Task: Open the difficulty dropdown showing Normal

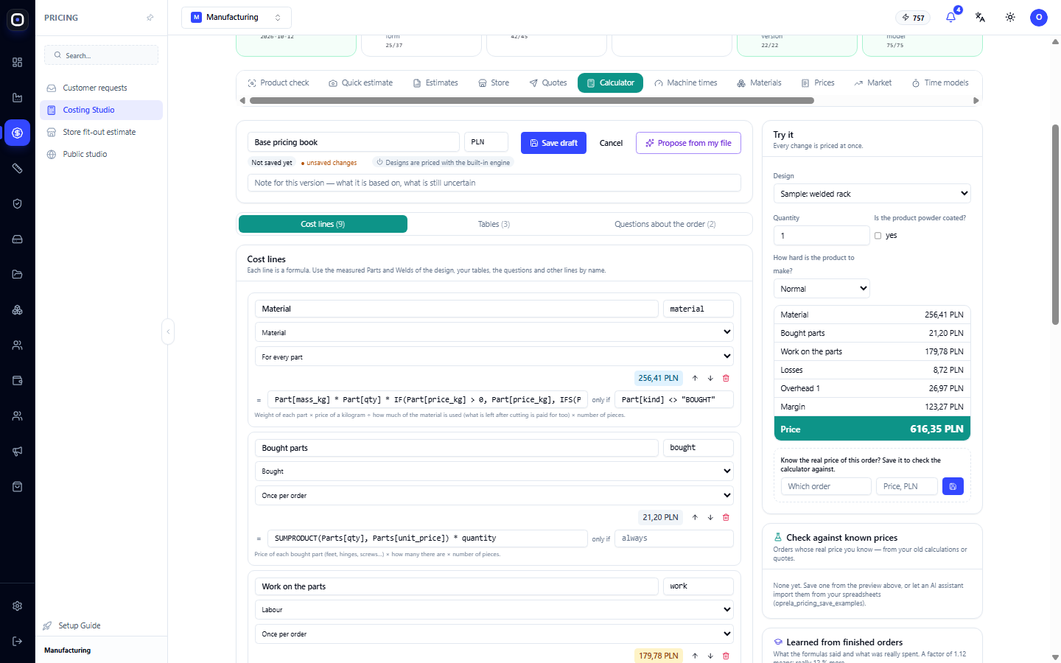Action: point(822,289)
